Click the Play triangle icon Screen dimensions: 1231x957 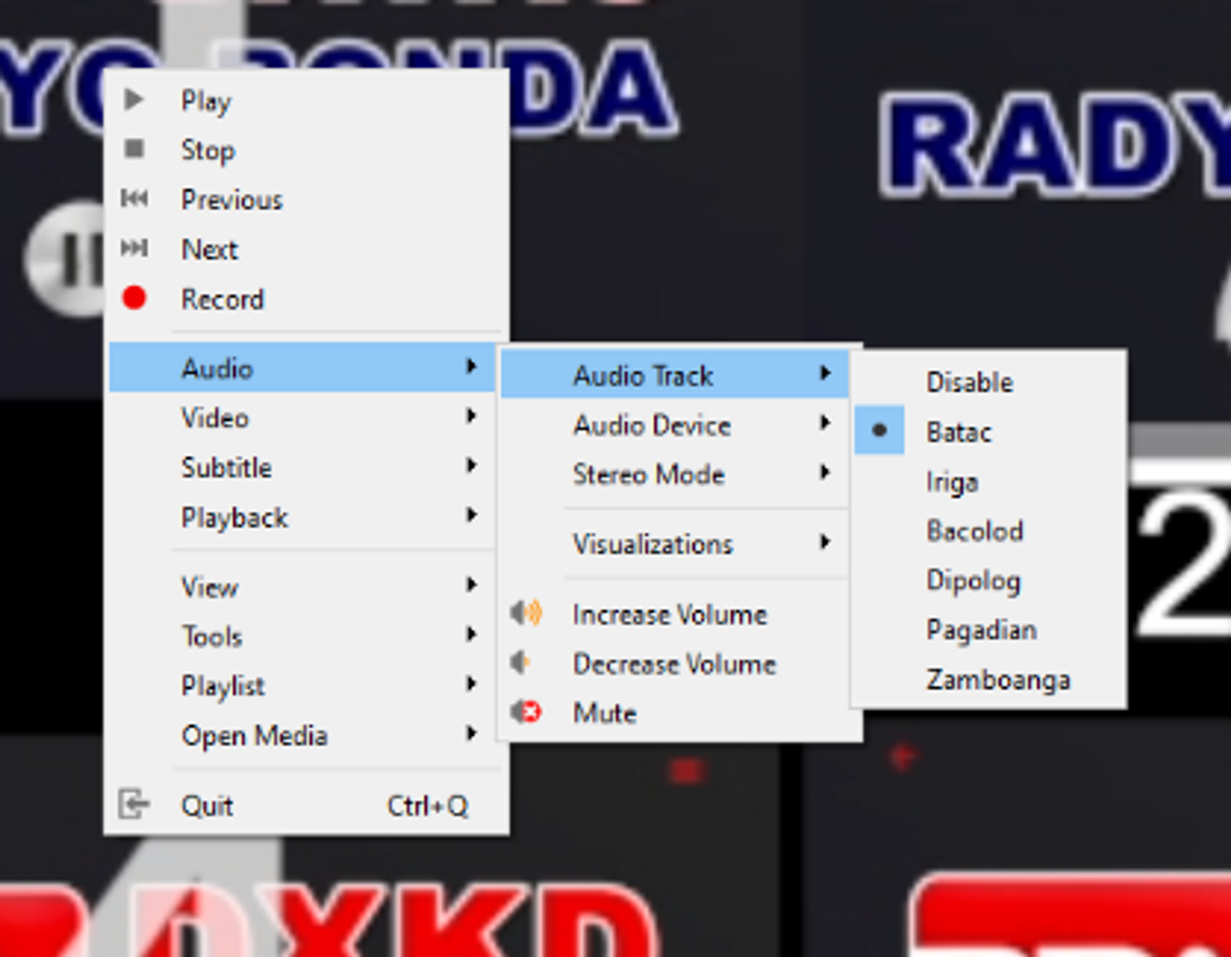134,100
